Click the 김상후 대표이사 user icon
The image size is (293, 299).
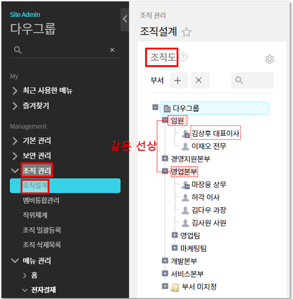[x=185, y=134]
